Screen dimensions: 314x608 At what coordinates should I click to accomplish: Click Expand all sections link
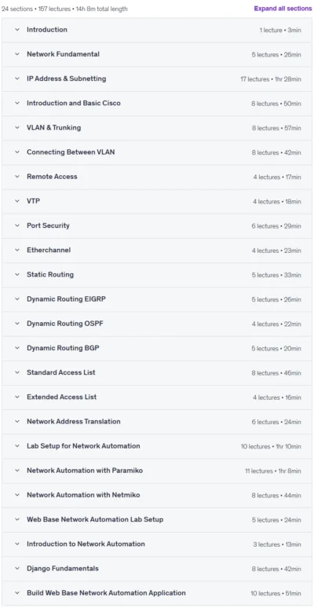click(283, 9)
